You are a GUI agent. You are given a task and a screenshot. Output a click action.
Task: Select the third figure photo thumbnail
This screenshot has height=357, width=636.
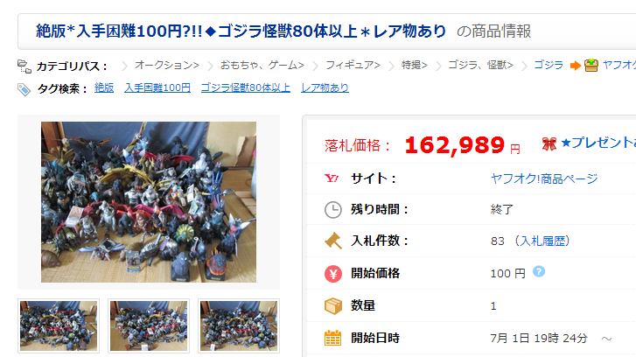click(239, 325)
